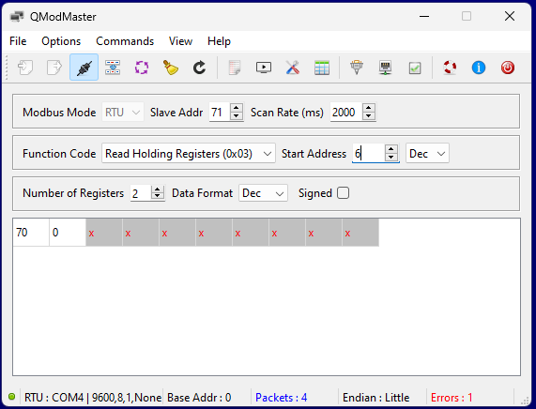This screenshot has height=409, width=536.
Task: Select the register cell showing 70
Action: click(31, 233)
